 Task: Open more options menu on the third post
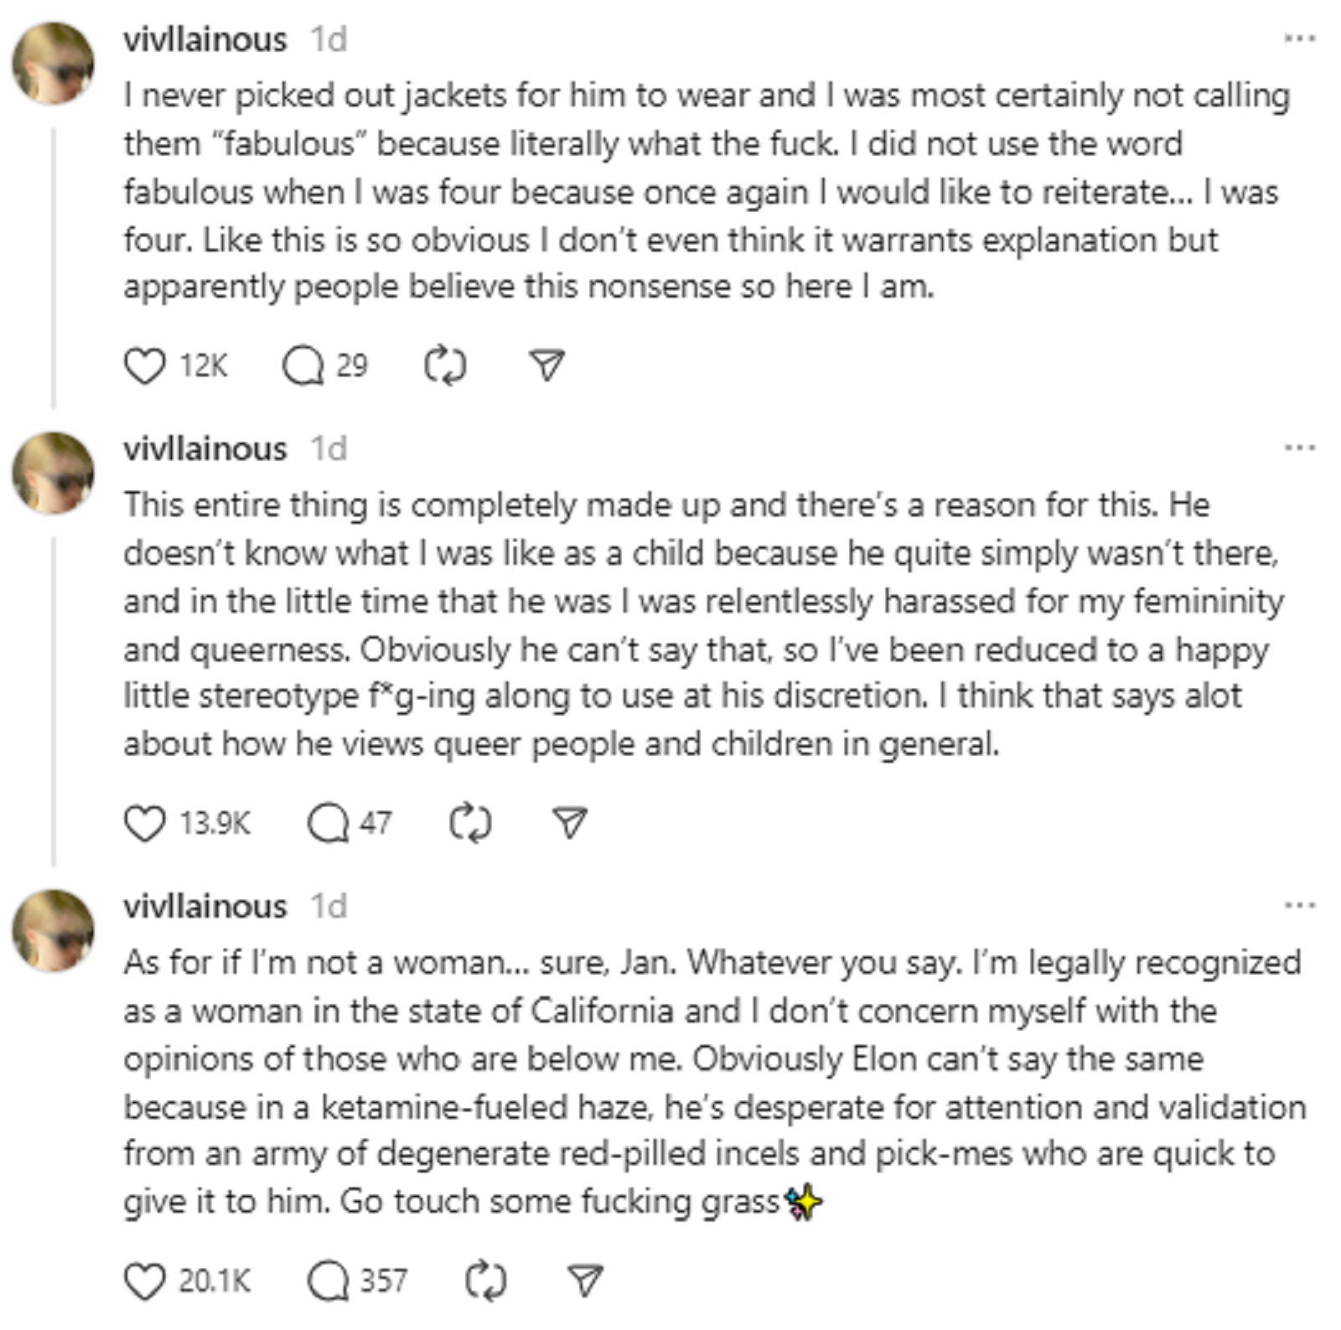(1299, 905)
